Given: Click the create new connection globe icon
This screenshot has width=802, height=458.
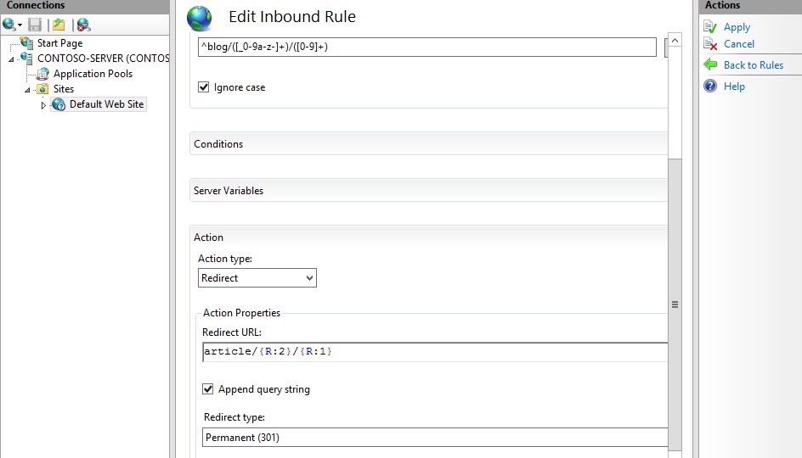Looking at the screenshot, I should click(9, 25).
